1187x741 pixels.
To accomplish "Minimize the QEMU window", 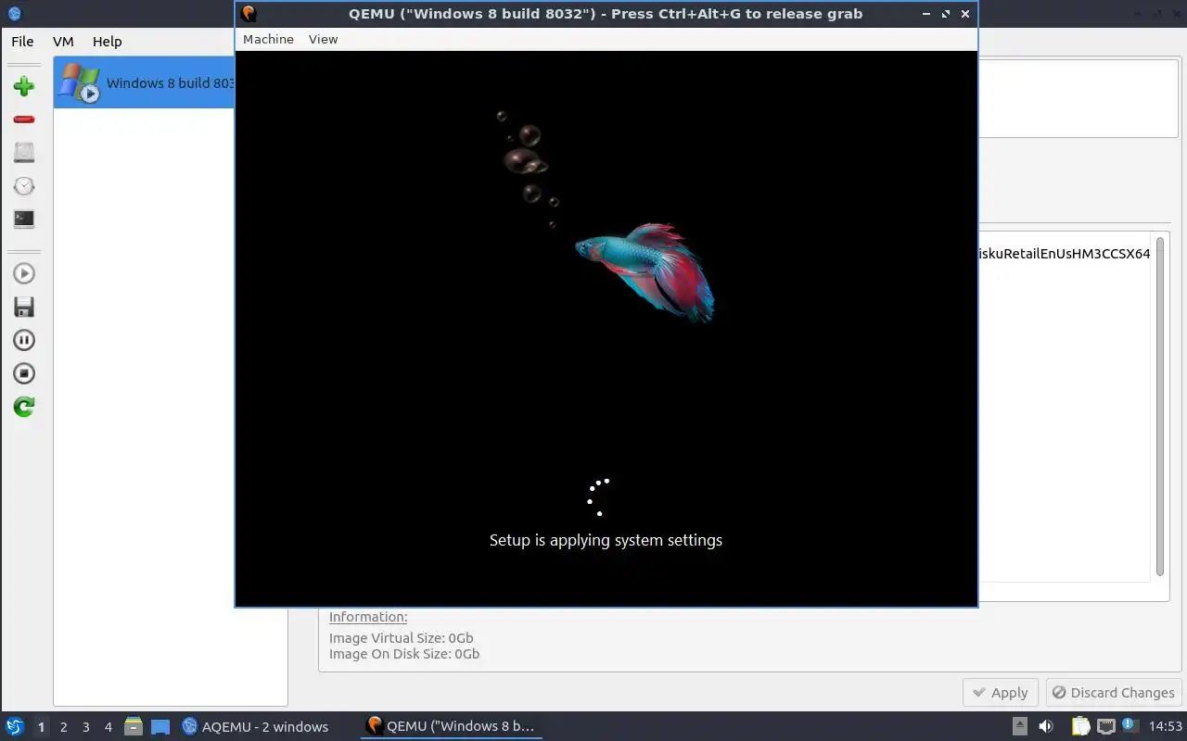I will click(x=927, y=14).
